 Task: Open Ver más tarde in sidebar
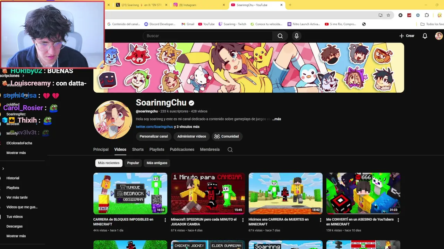pyautogui.click(x=17, y=197)
